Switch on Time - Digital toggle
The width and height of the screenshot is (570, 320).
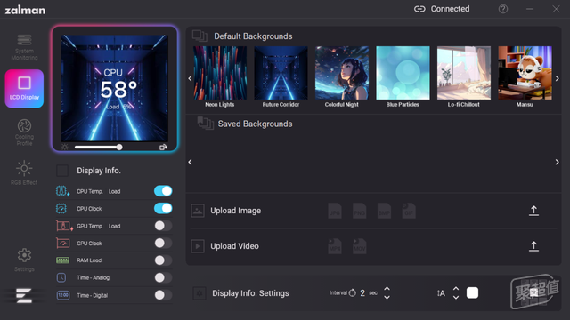coord(163,295)
